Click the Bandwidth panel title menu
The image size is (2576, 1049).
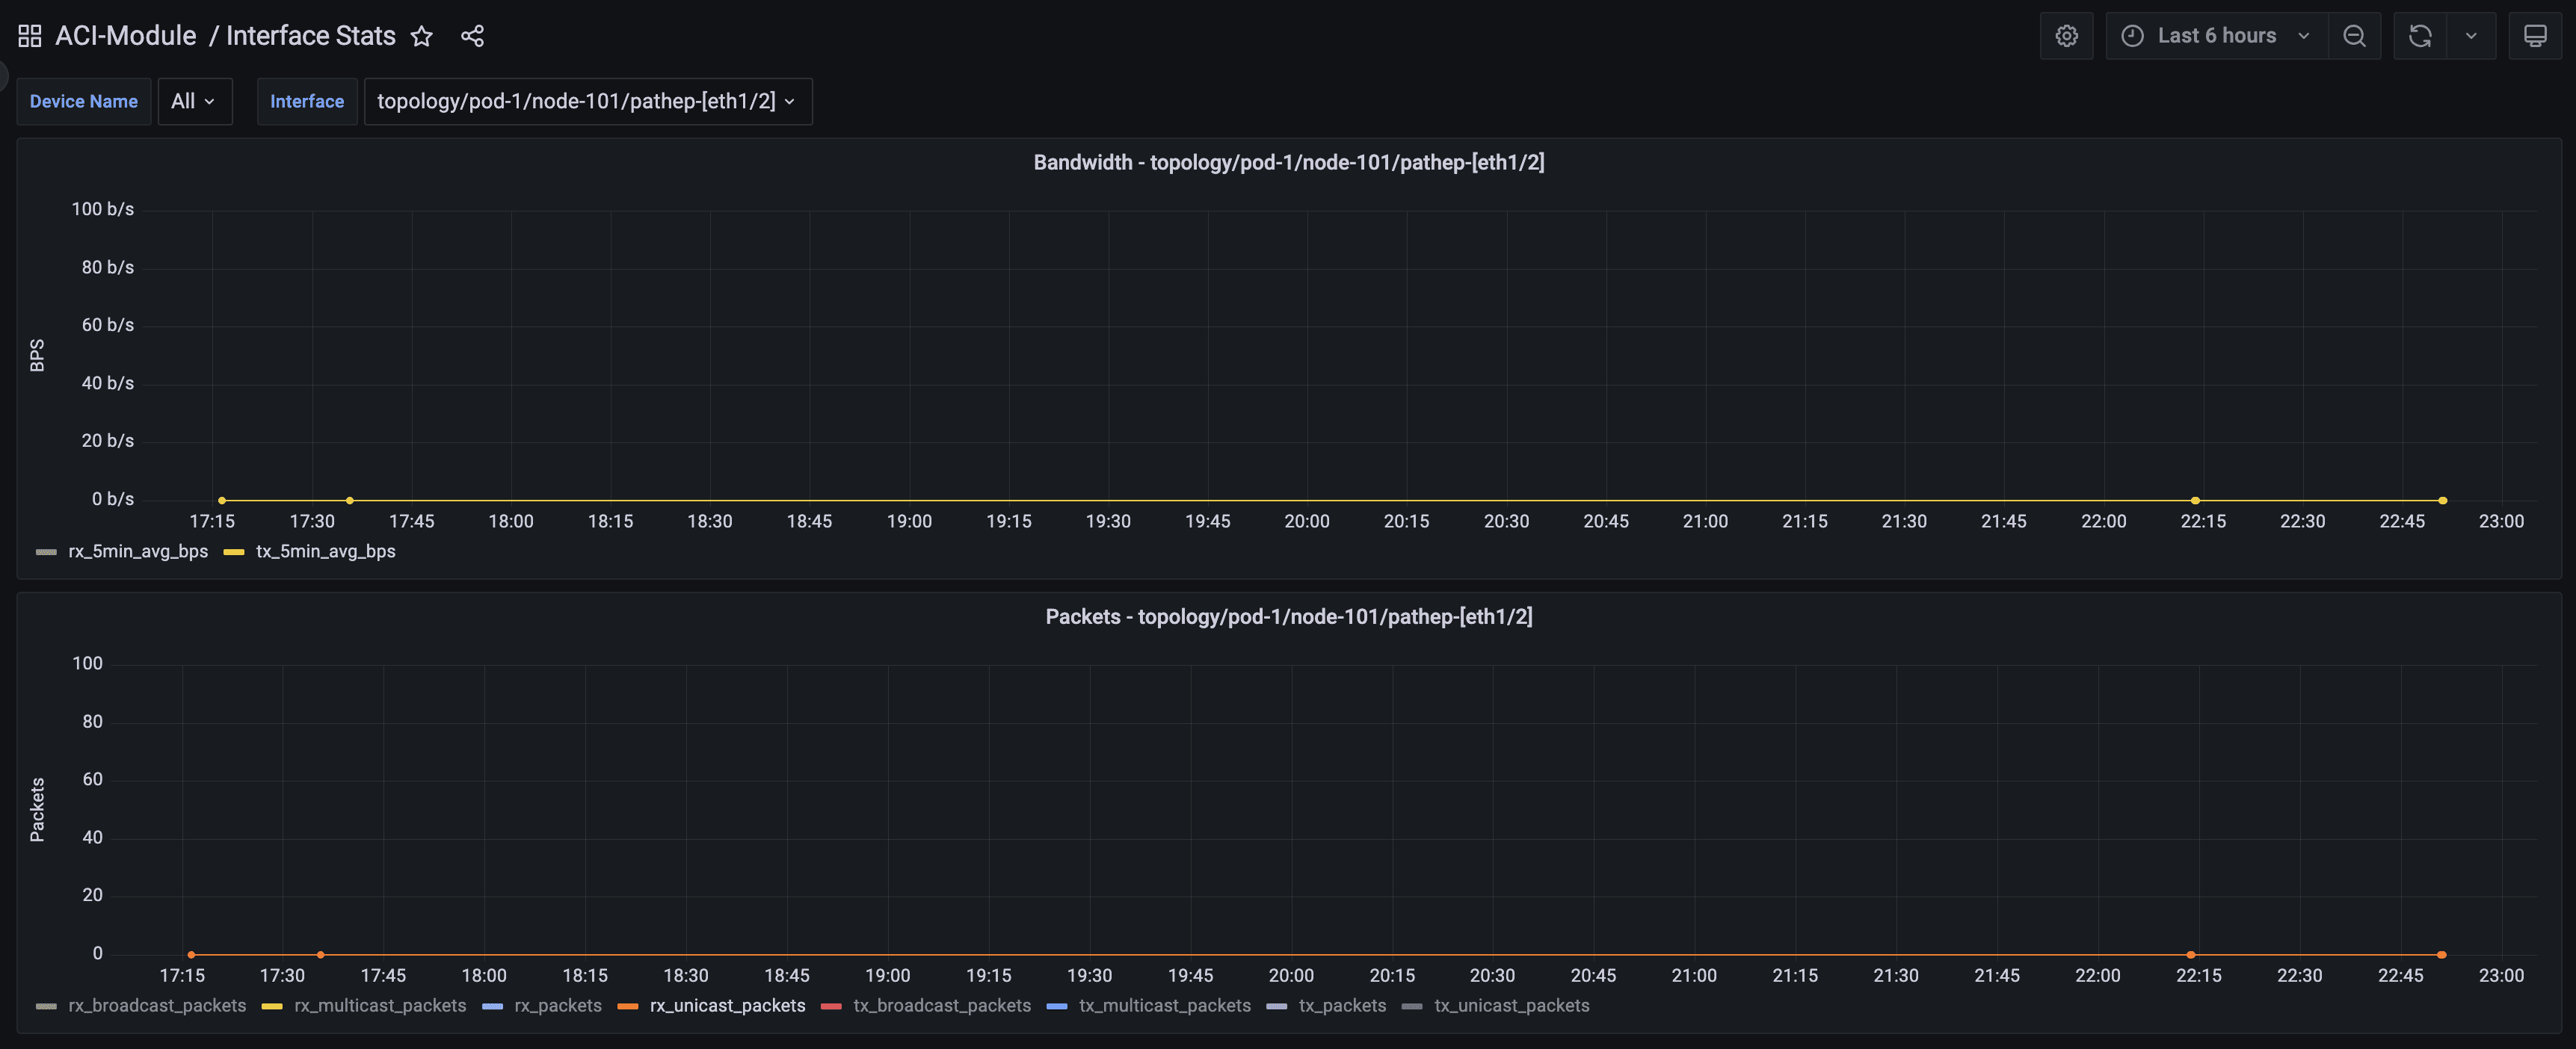pyautogui.click(x=1288, y=163)
